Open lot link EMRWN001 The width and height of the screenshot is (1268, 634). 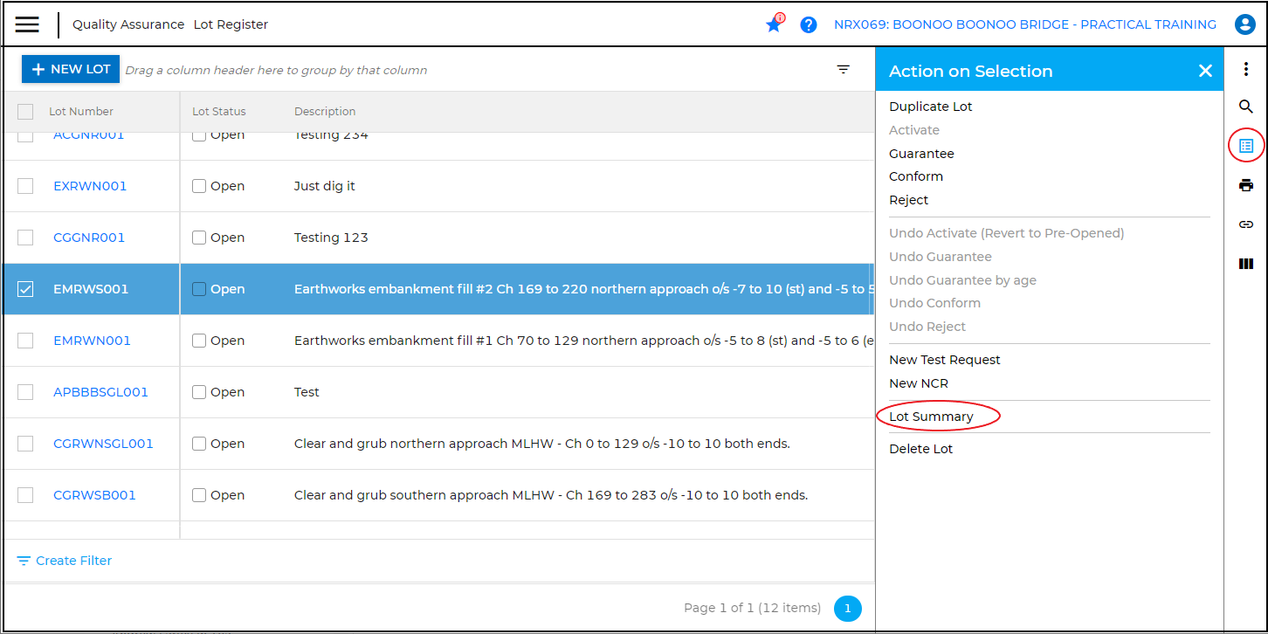tap(92, 341)
